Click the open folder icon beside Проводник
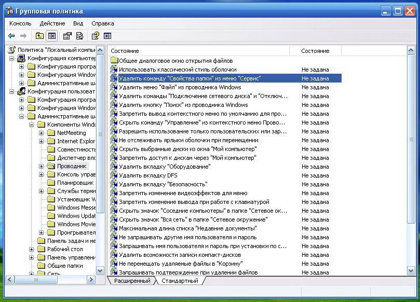 pos(51,166)
